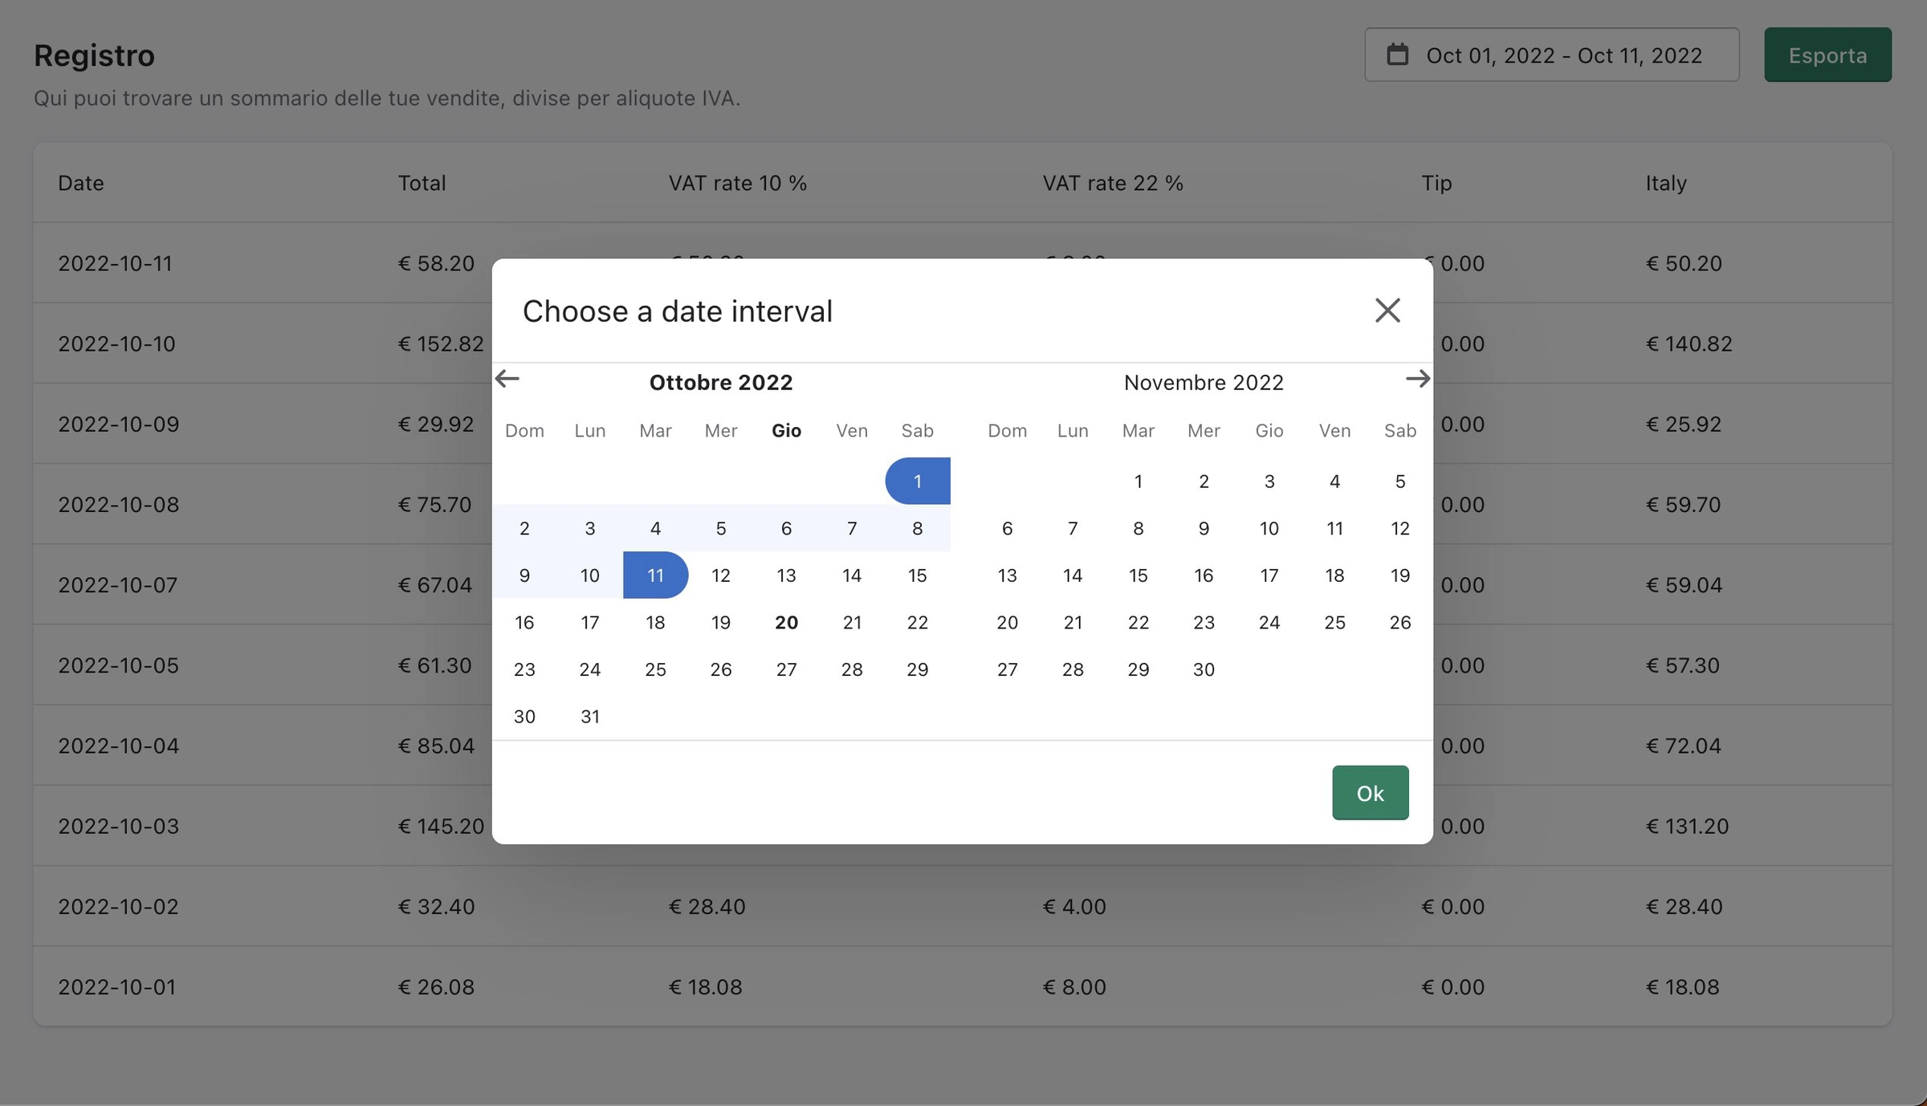Viewport: 1927px width, 1106px height.
Task: Choose October 15 Saturday
Action: point(917,575)
